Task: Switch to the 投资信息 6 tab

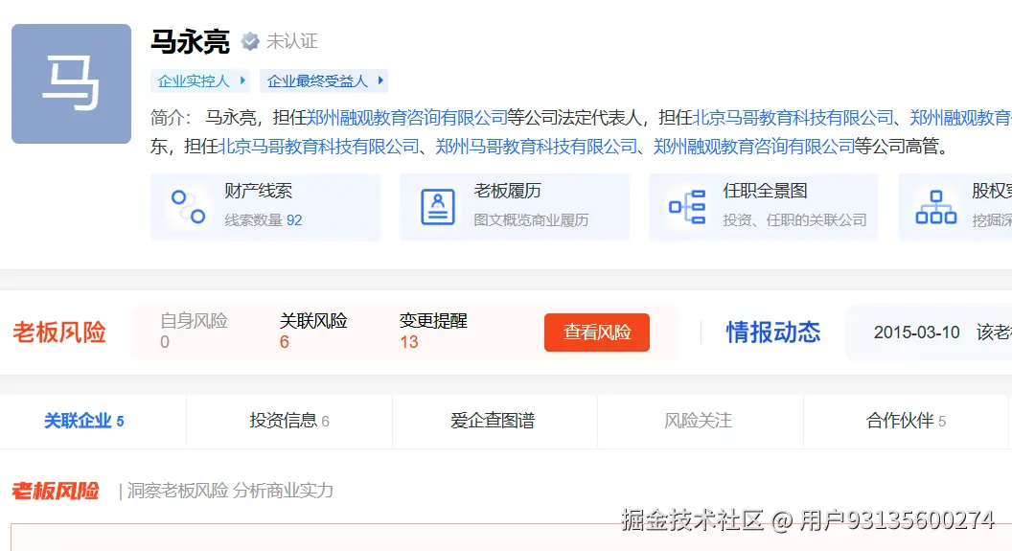Action: [289, 421]
